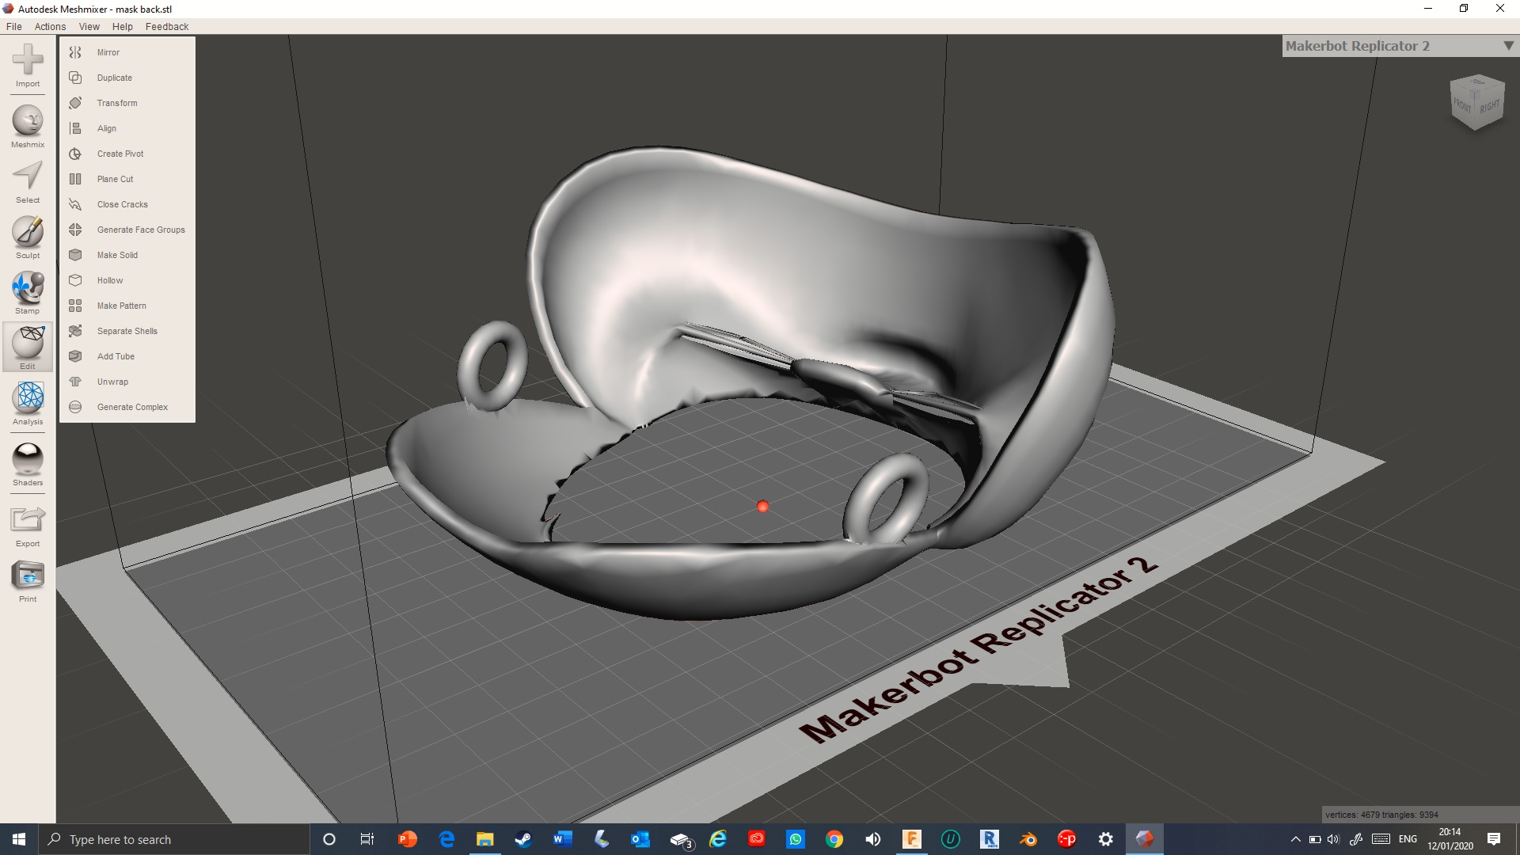Open the Actions menu

point(50,26)
